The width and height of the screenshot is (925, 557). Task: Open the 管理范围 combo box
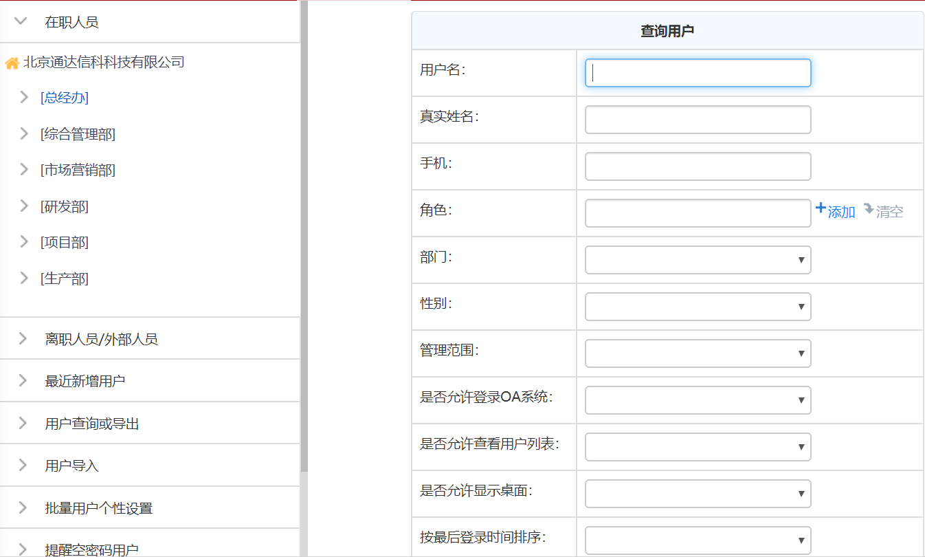(698, 353)
